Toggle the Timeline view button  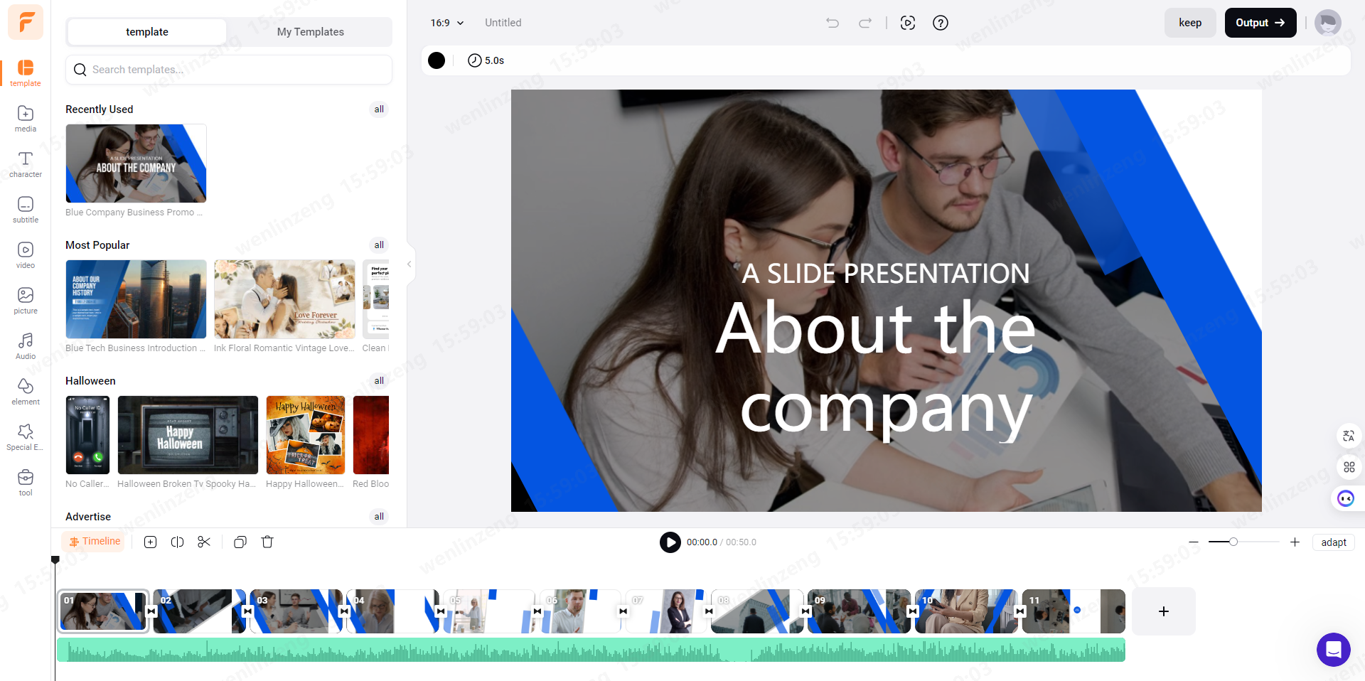(x=95, y=542)
